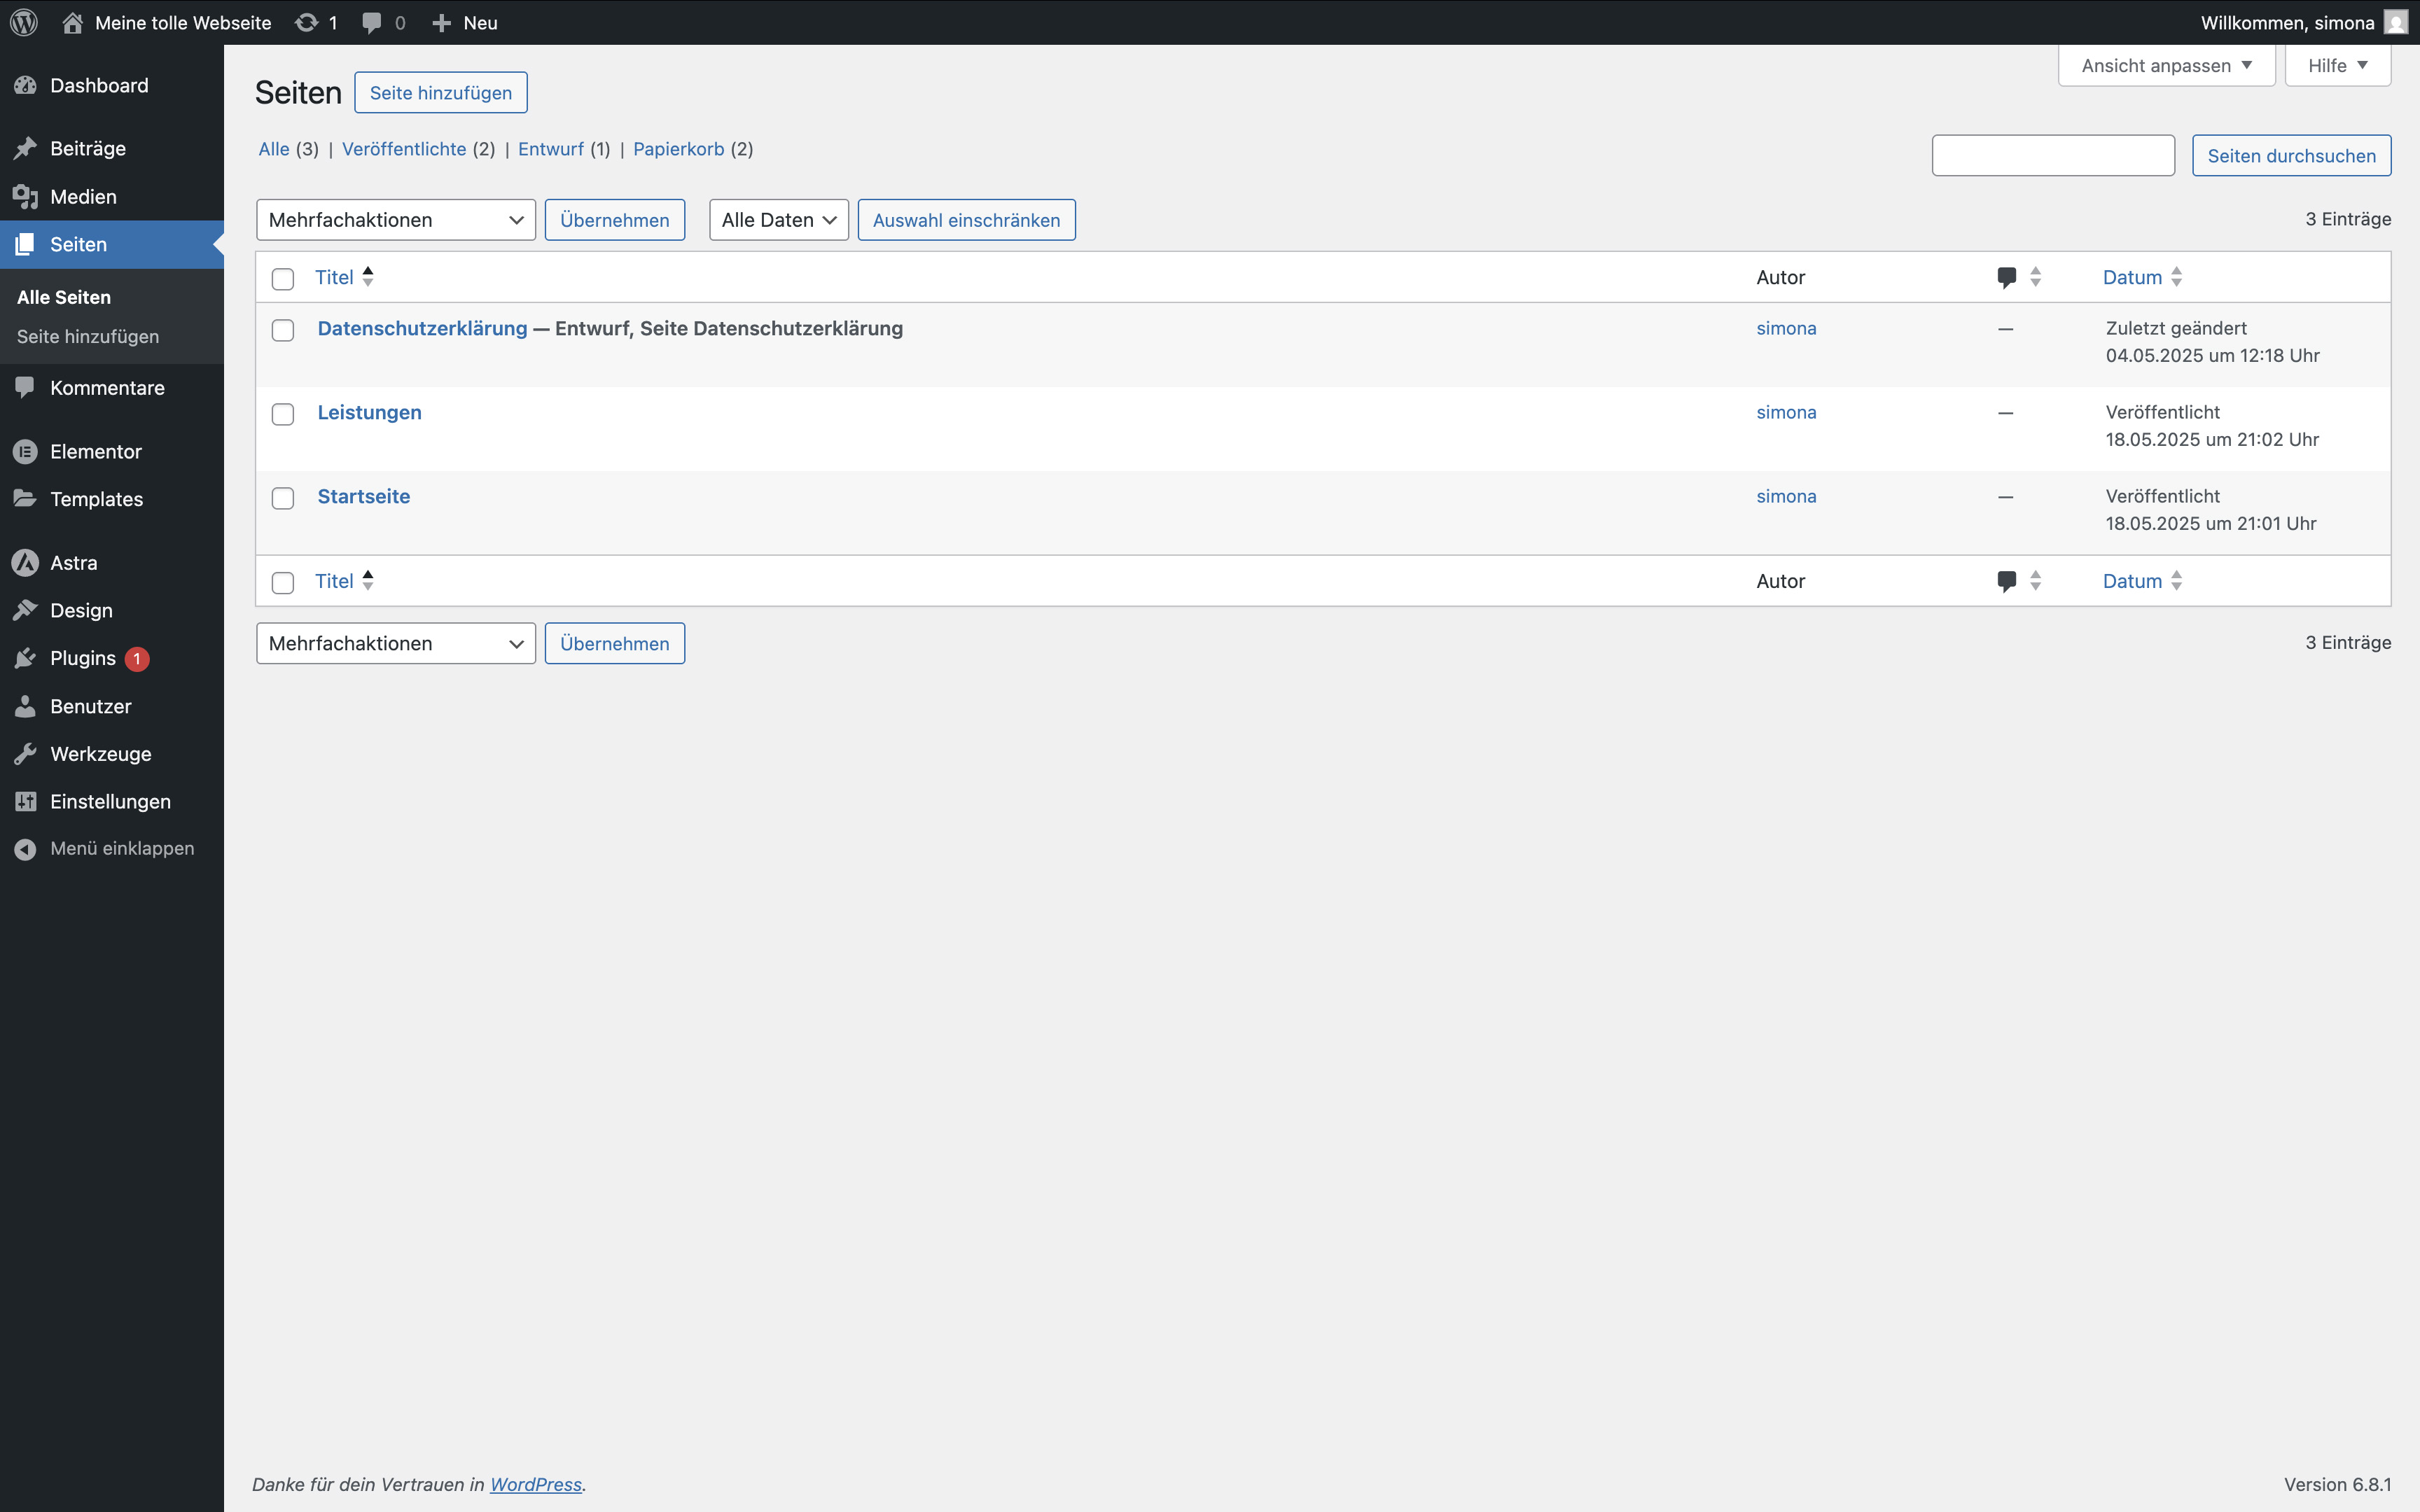Expand the Ansicht anpassen panel
This screenshot has width=2420, height=1512.
tap(2165, 66)
